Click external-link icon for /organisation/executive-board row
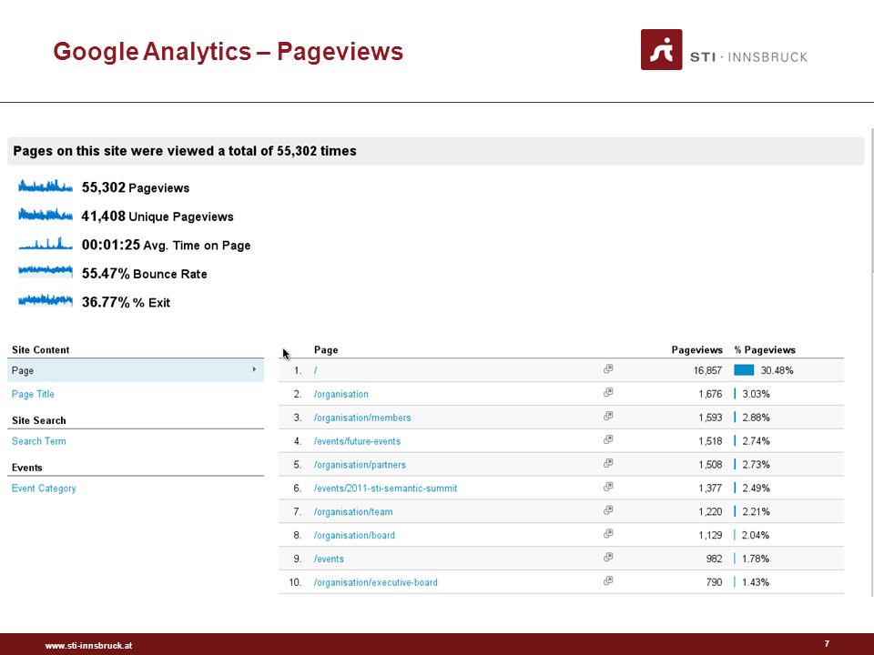The image size is (874, 655). pyautogui.click(x=608, y=580)
